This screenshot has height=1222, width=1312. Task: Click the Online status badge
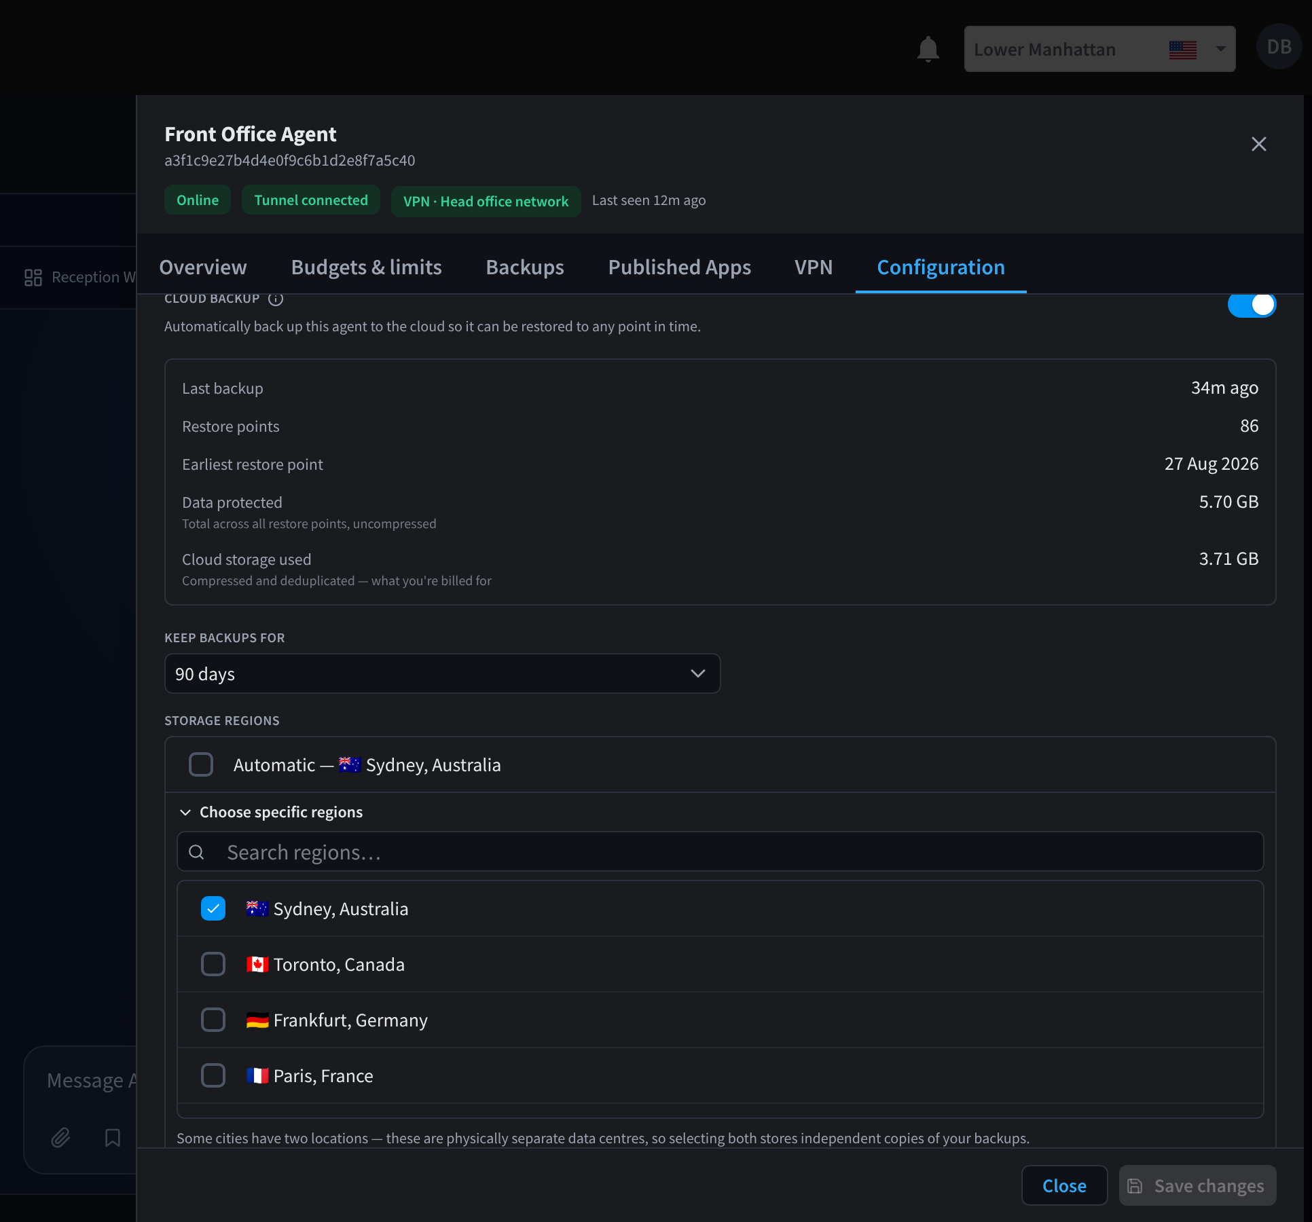(x=198, y=200)
